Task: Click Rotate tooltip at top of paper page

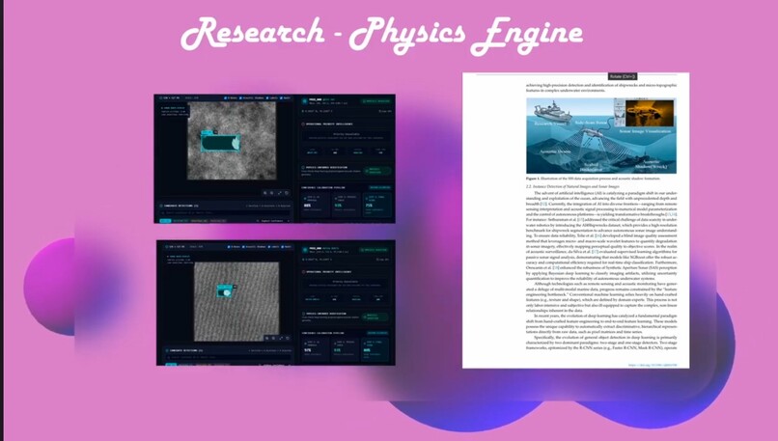Action: (x=623, y=76)
